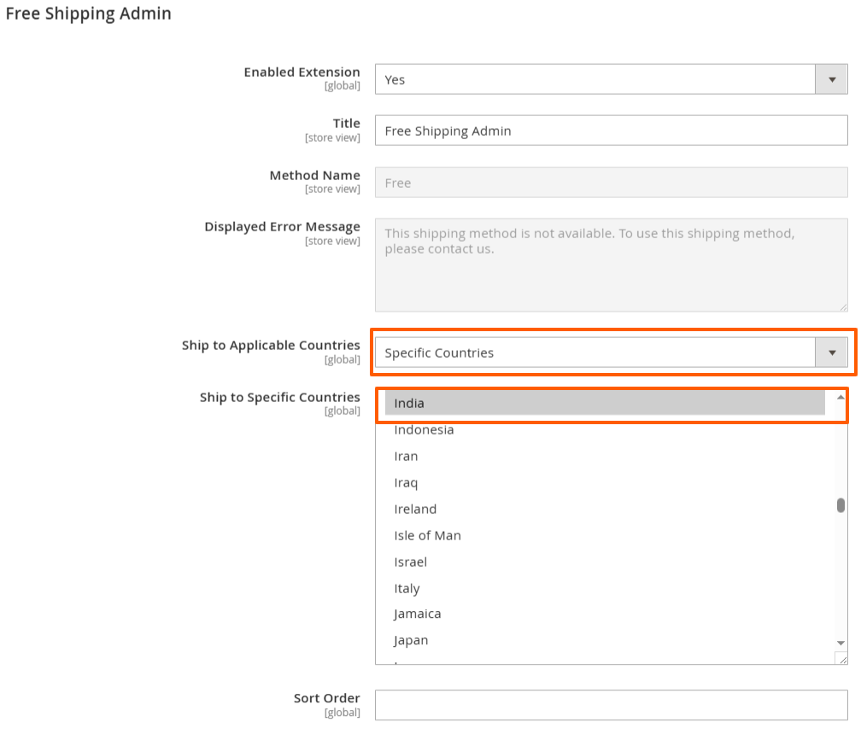The width and height of the screenshot is (861, 734).
Task: Select Iran in the country list
Action: click(x=605, y=456)
